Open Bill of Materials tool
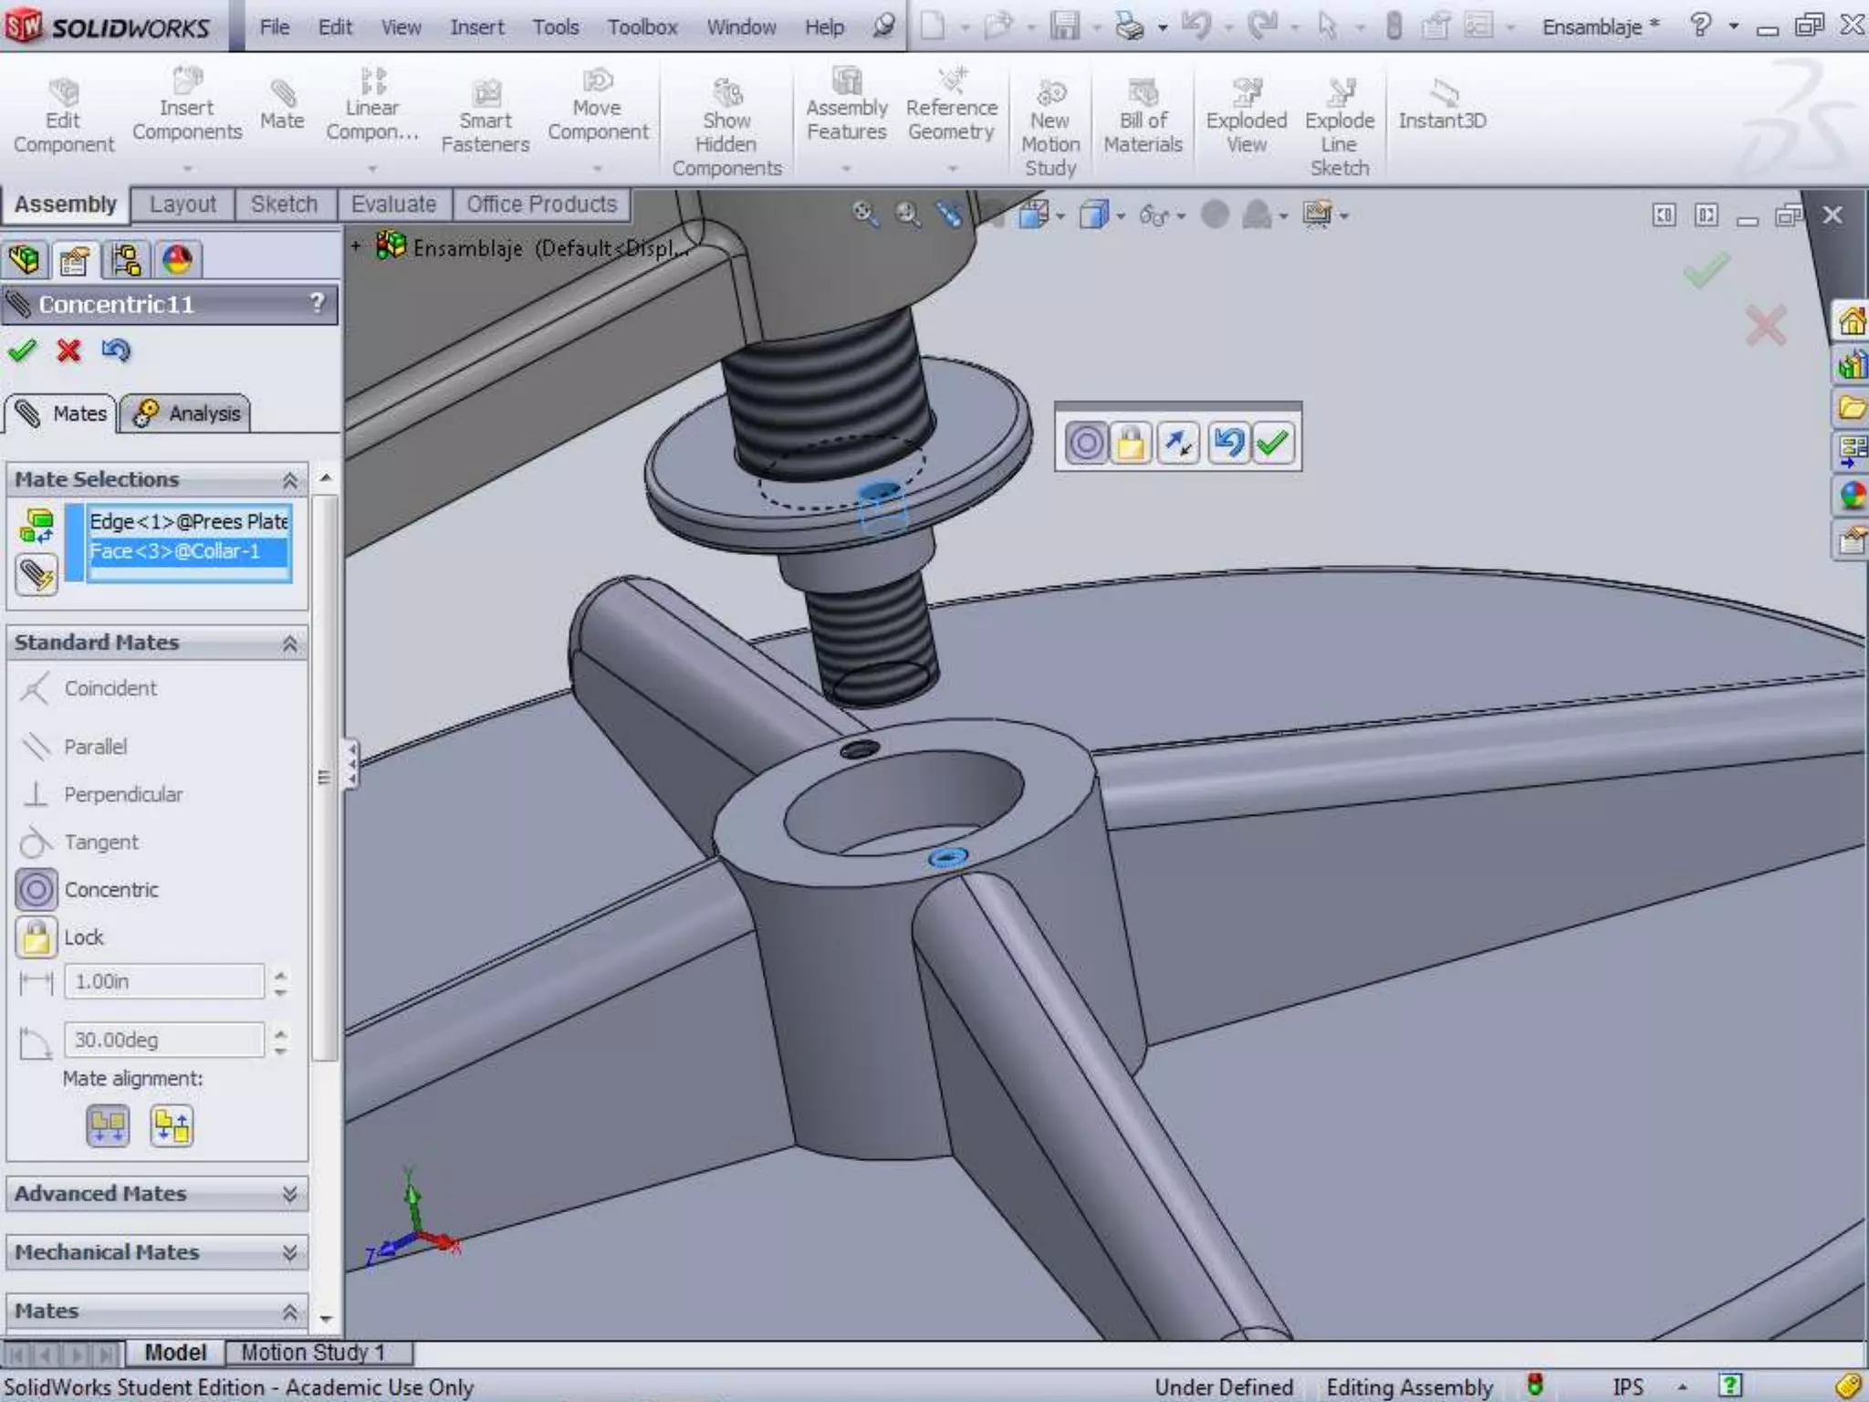 (x=1143, y=117)
